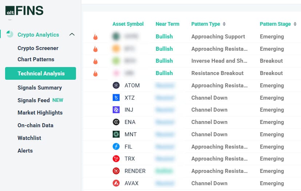Click blurred coin icon in Approaching Support row

[x=116, y=36]
